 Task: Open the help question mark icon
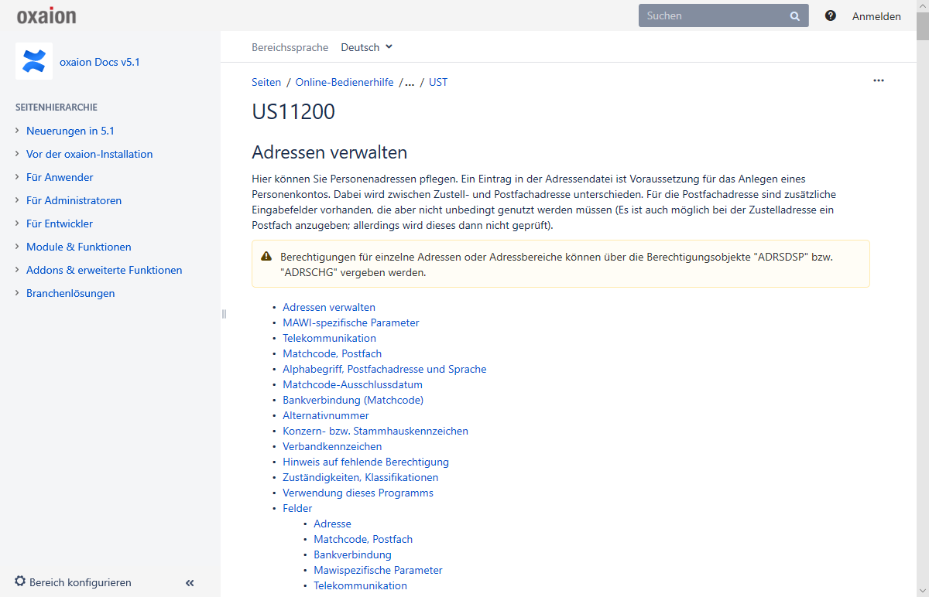point(831,15)
